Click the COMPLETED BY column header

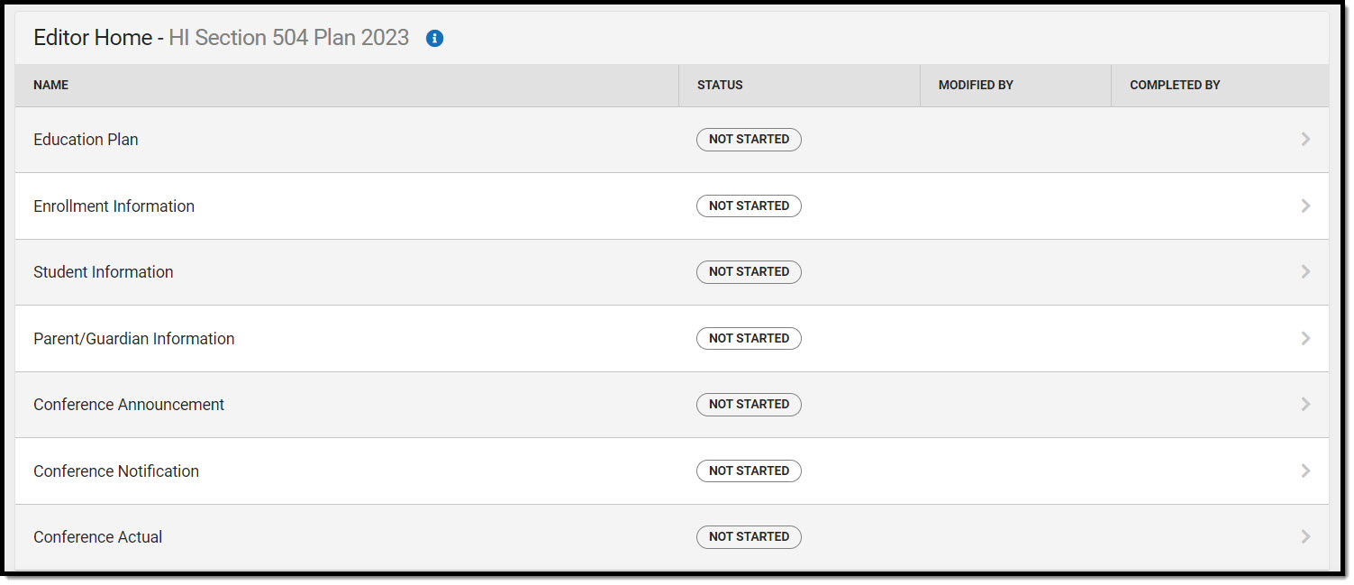(1175, 86)
